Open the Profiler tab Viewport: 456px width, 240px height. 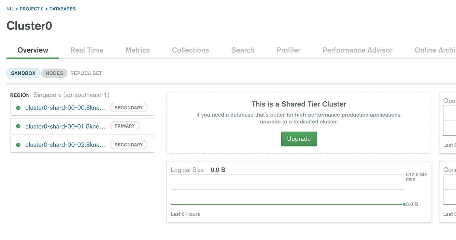click(x=288, y=50)
